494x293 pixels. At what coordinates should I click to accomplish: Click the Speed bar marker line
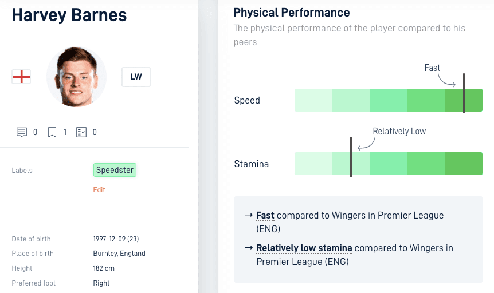coord(464,93)
